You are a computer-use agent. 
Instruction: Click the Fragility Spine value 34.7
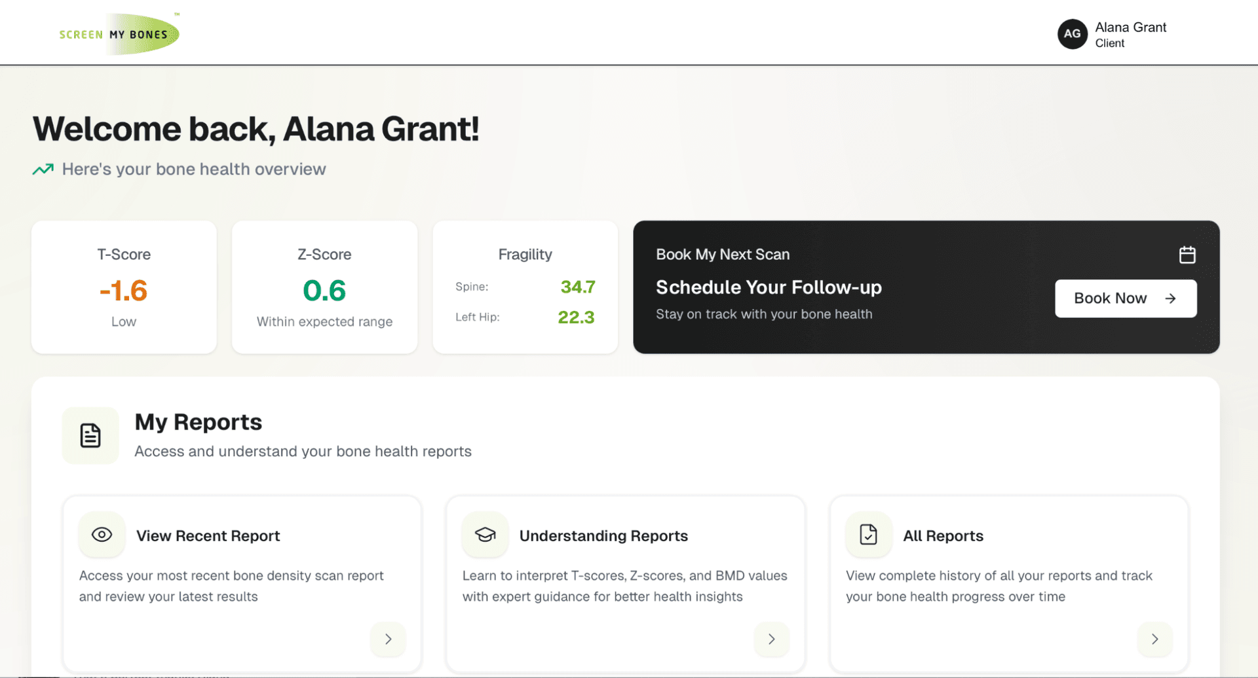point(577,287)
